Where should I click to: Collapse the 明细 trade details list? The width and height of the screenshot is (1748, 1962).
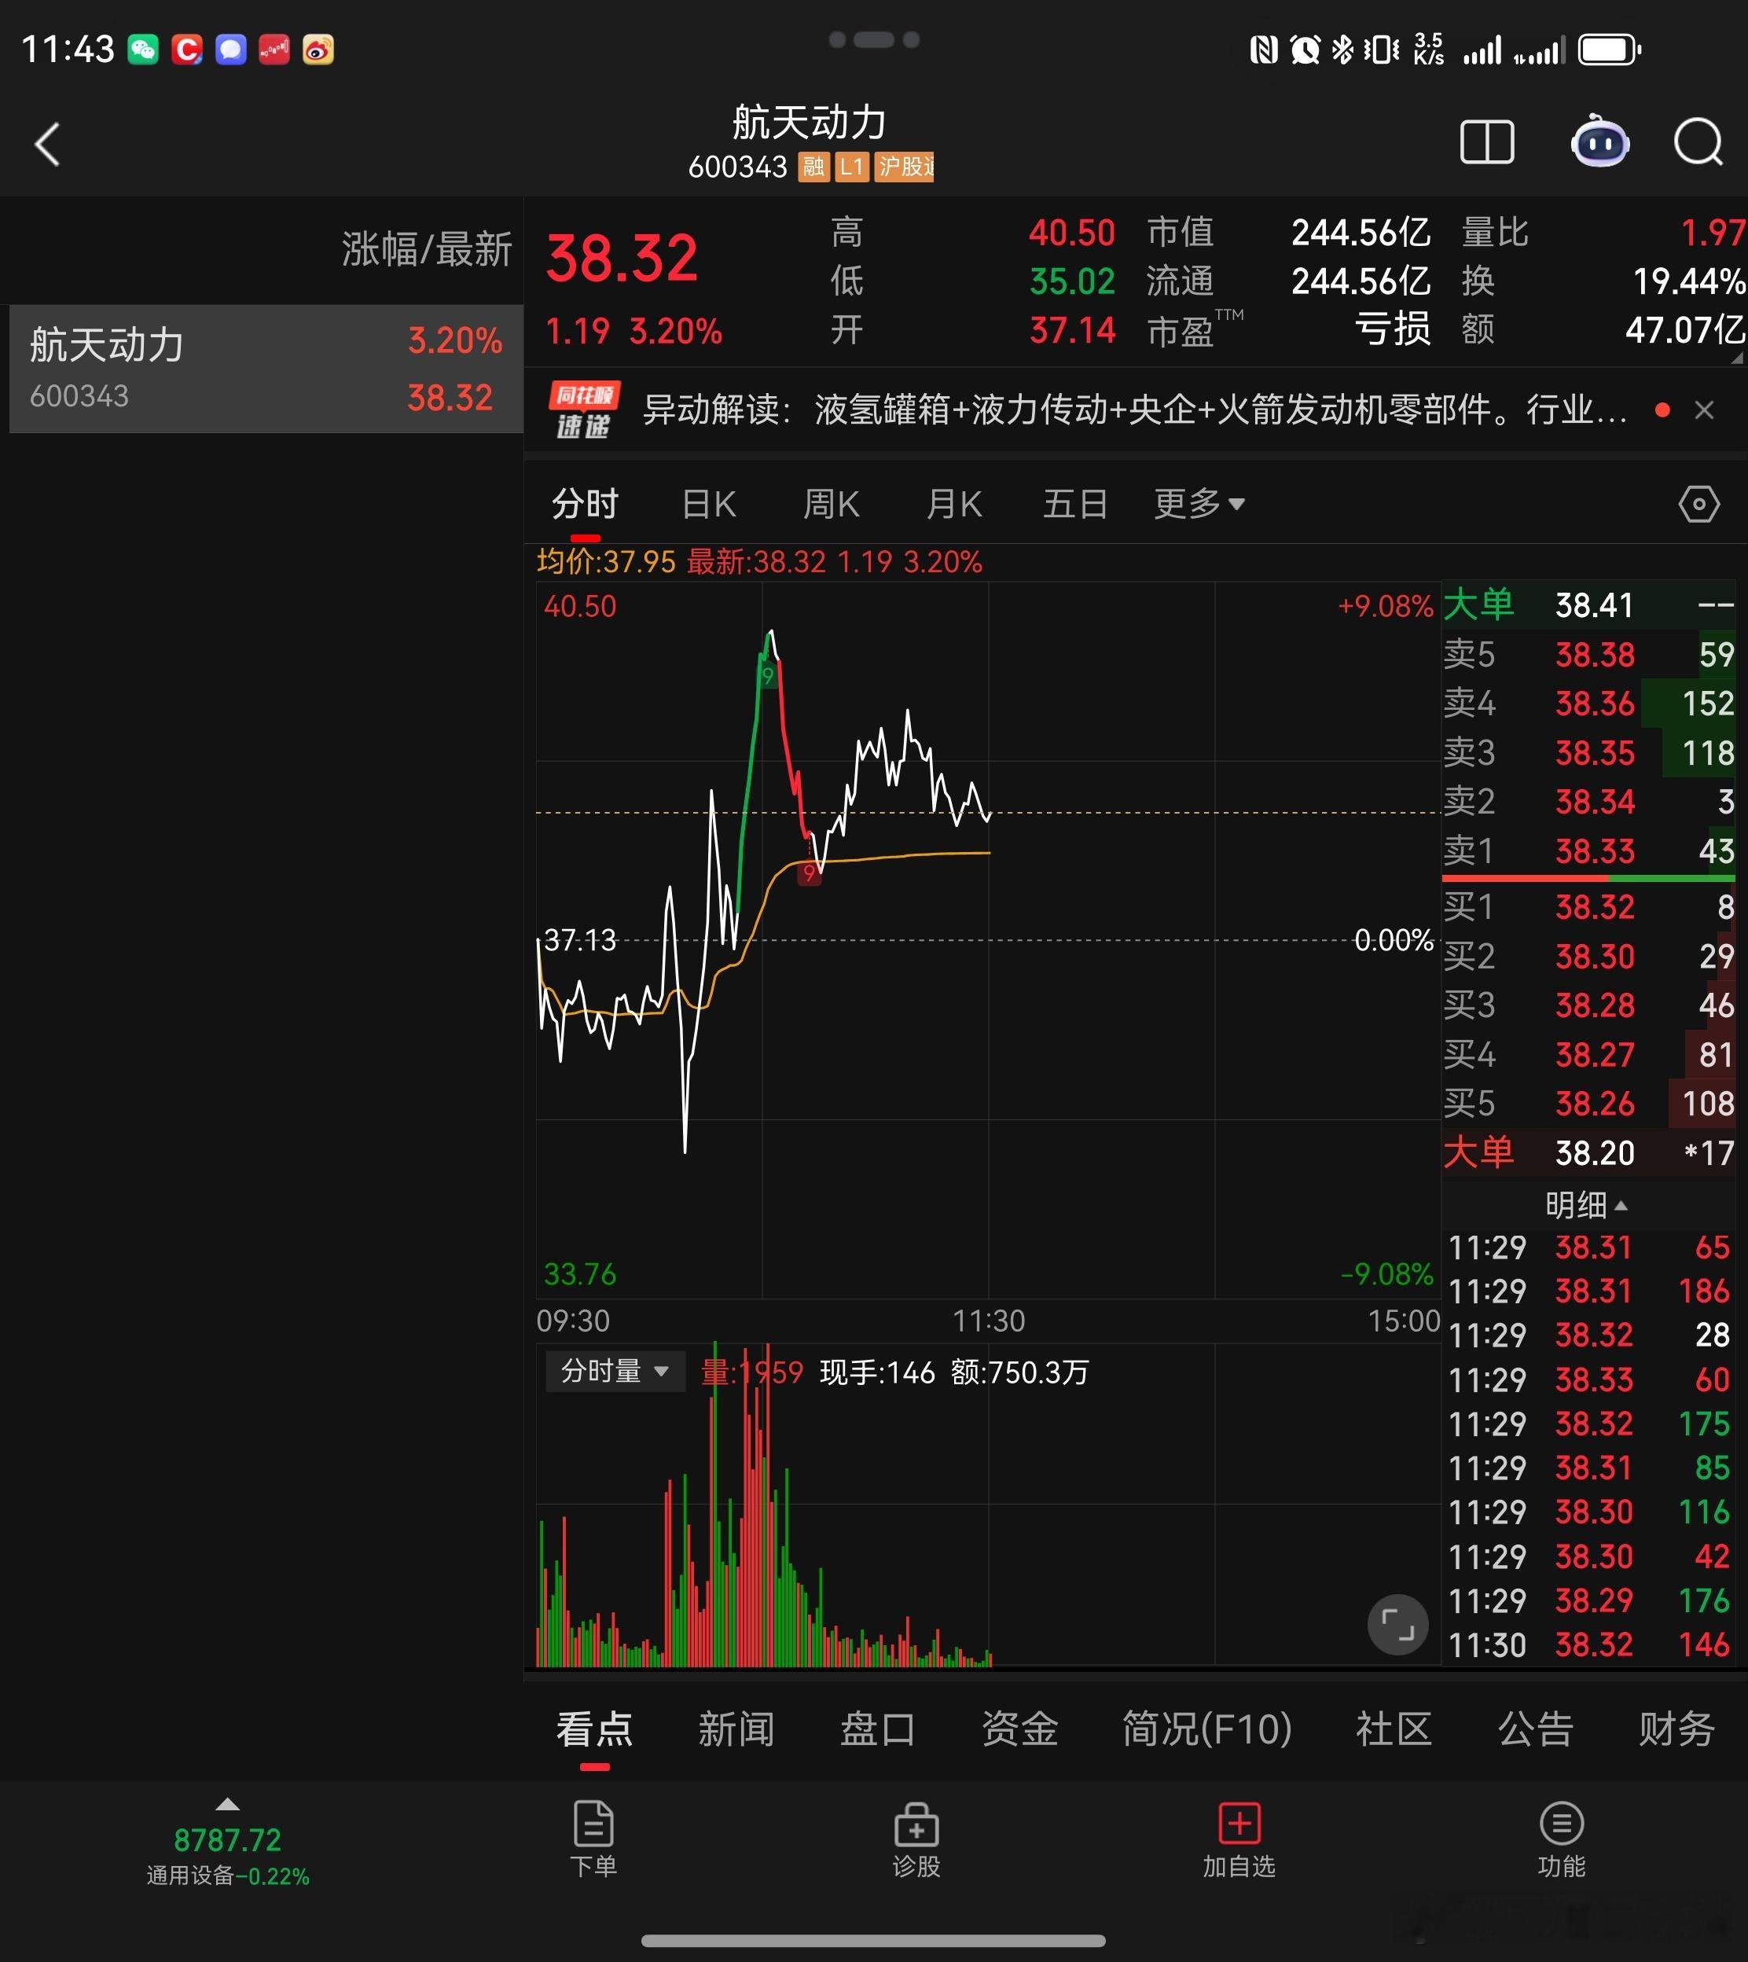point(1585,1204)
